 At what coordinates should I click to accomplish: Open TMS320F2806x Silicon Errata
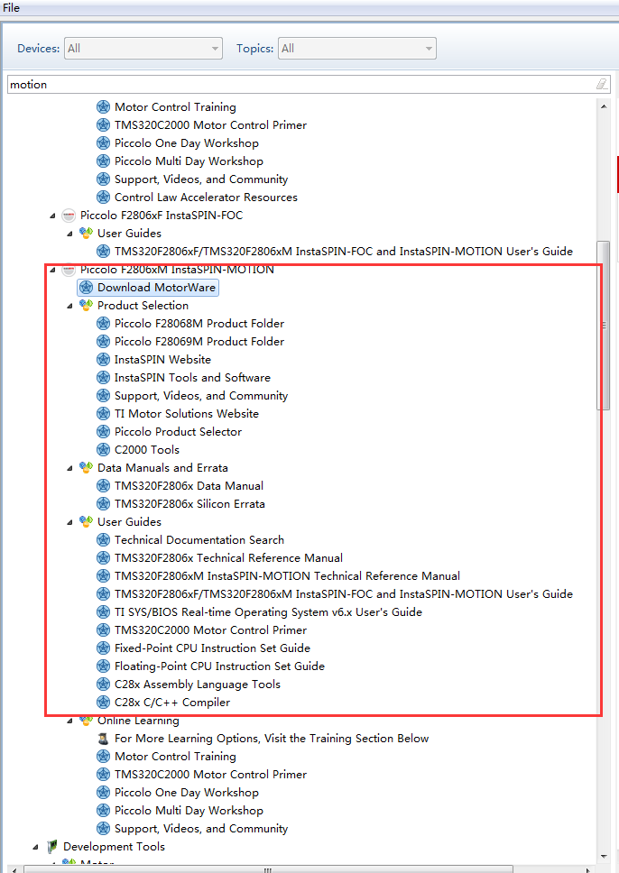point(189,504)
